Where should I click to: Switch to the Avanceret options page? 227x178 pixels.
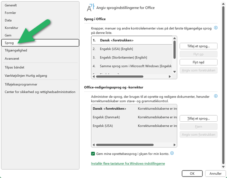[x=40, y=58]
